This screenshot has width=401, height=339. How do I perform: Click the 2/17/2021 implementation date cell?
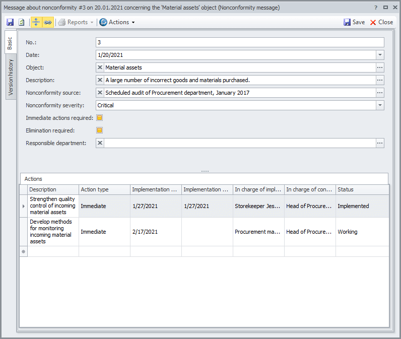pos(156,232)
